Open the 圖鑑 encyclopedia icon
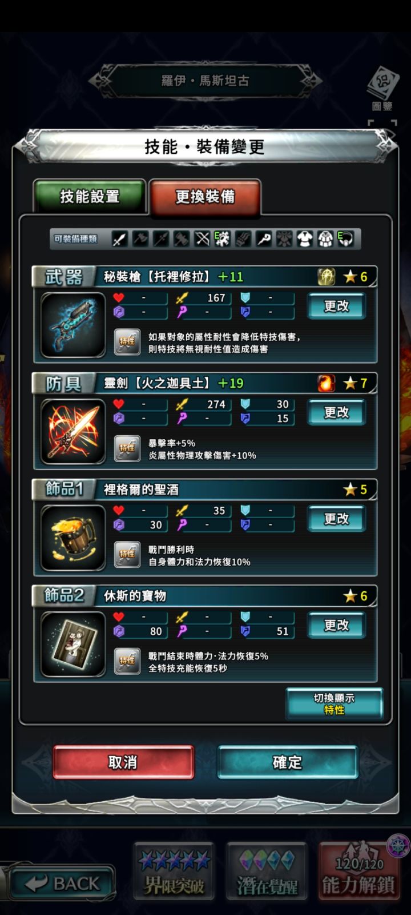Image resolution: width=411 pixels, height=915 pixels. 382,89
